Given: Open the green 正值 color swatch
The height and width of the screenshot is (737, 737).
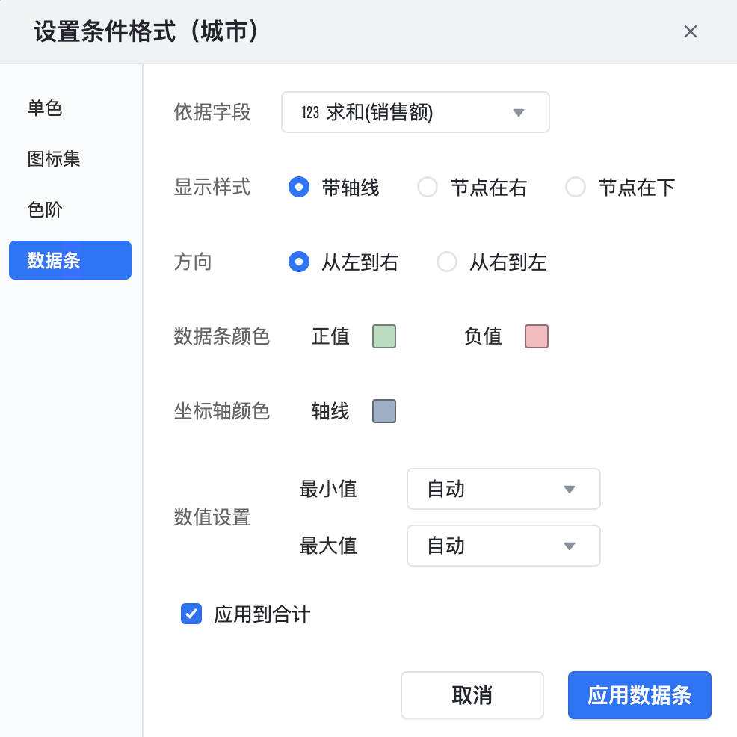Looking at the screenshot, I should [x=384, y=336].
